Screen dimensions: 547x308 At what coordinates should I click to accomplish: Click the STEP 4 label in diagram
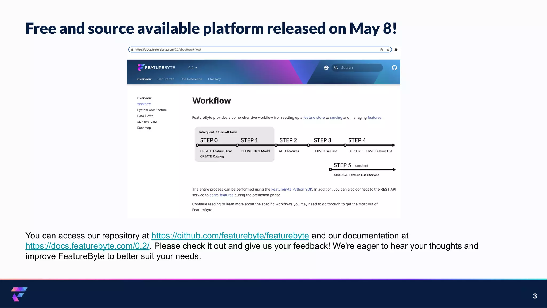click(357, 140)
